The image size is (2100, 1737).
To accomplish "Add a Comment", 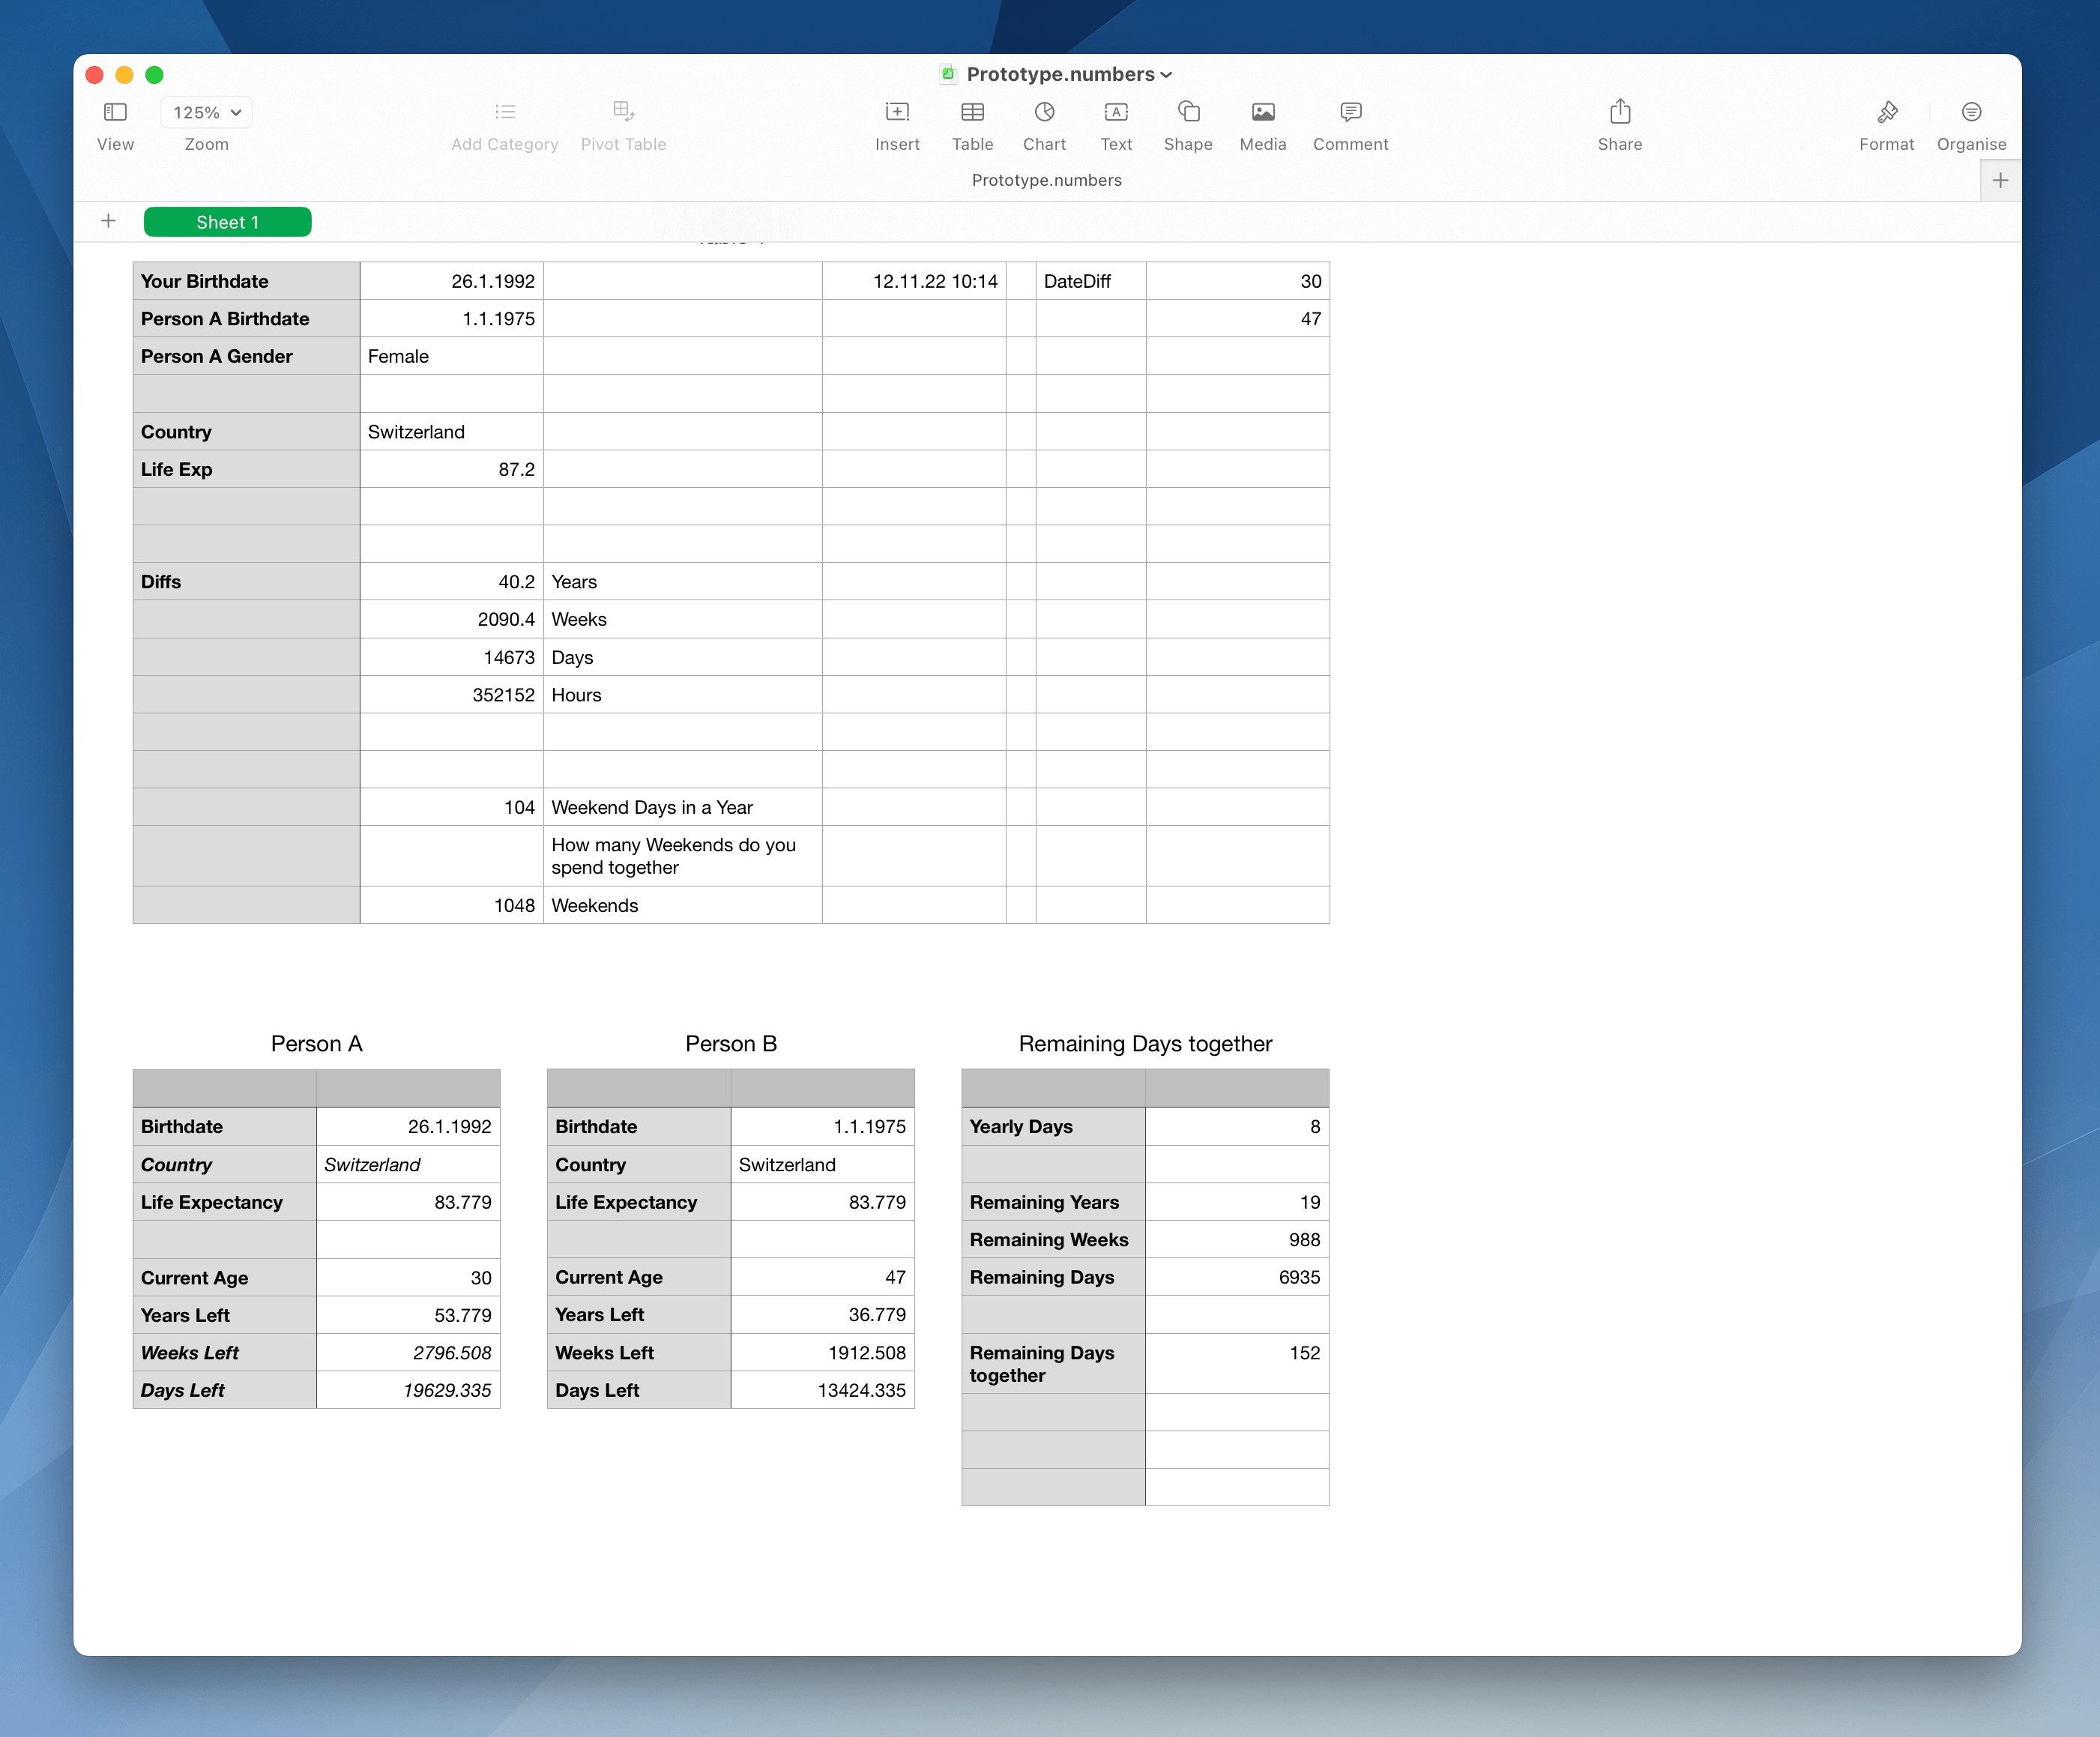I will pyautogui.click(x=1350, y=124).
